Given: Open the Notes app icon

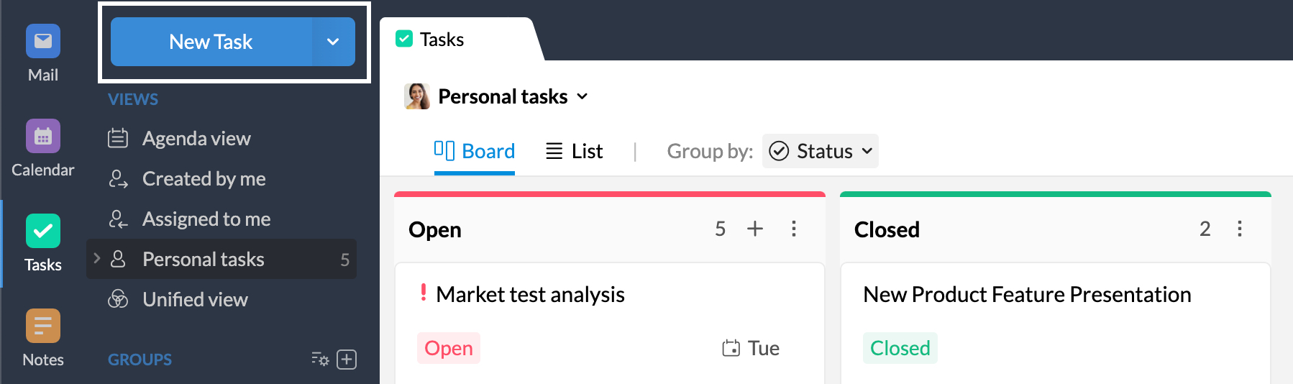Looking at the screenshot, I should click(43, 326).
